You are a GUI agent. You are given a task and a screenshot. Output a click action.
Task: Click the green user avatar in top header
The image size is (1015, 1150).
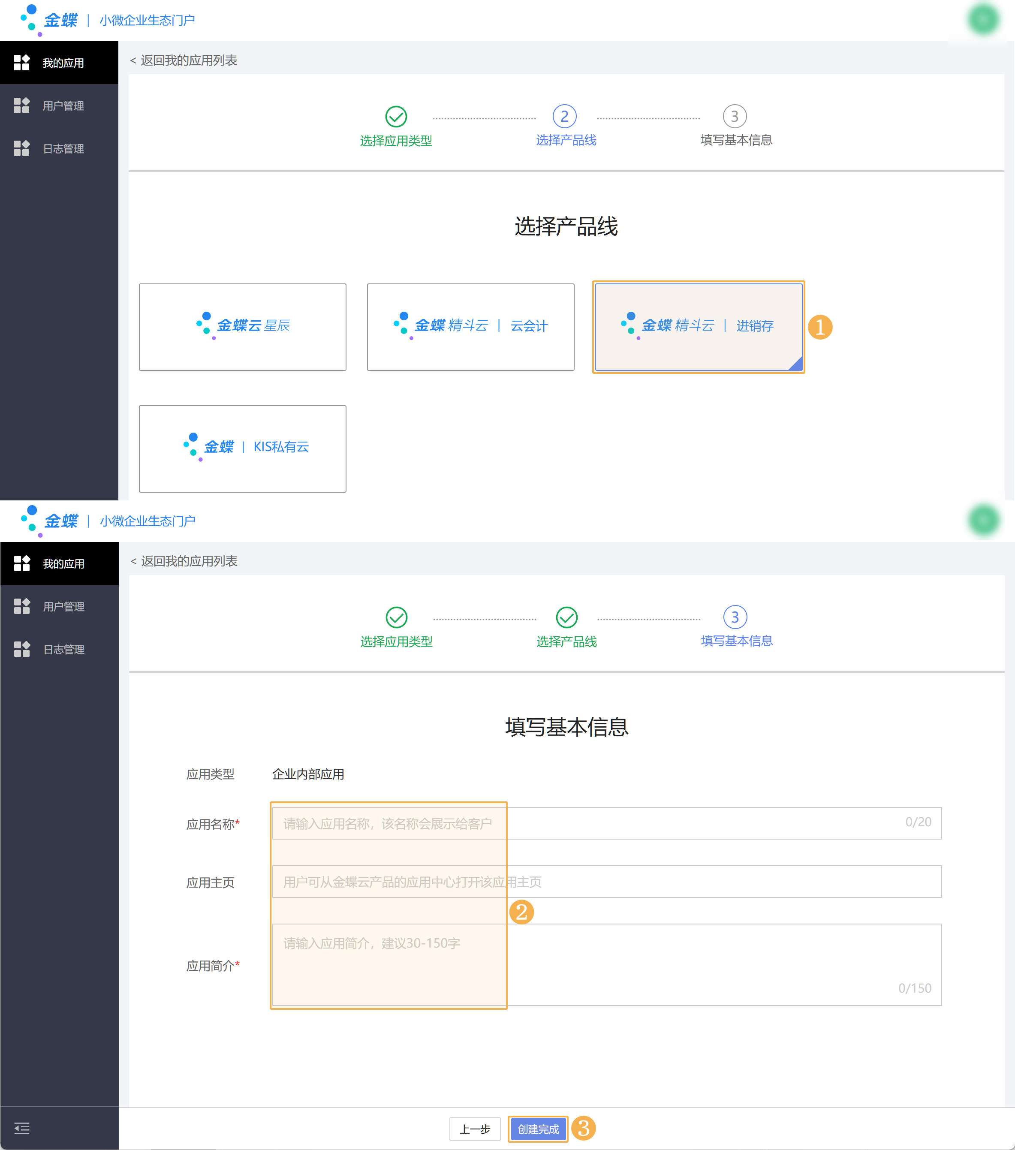pos(983,20)
